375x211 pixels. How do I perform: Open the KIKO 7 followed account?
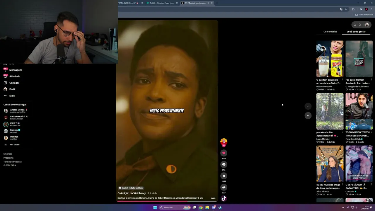click(12, 124)
